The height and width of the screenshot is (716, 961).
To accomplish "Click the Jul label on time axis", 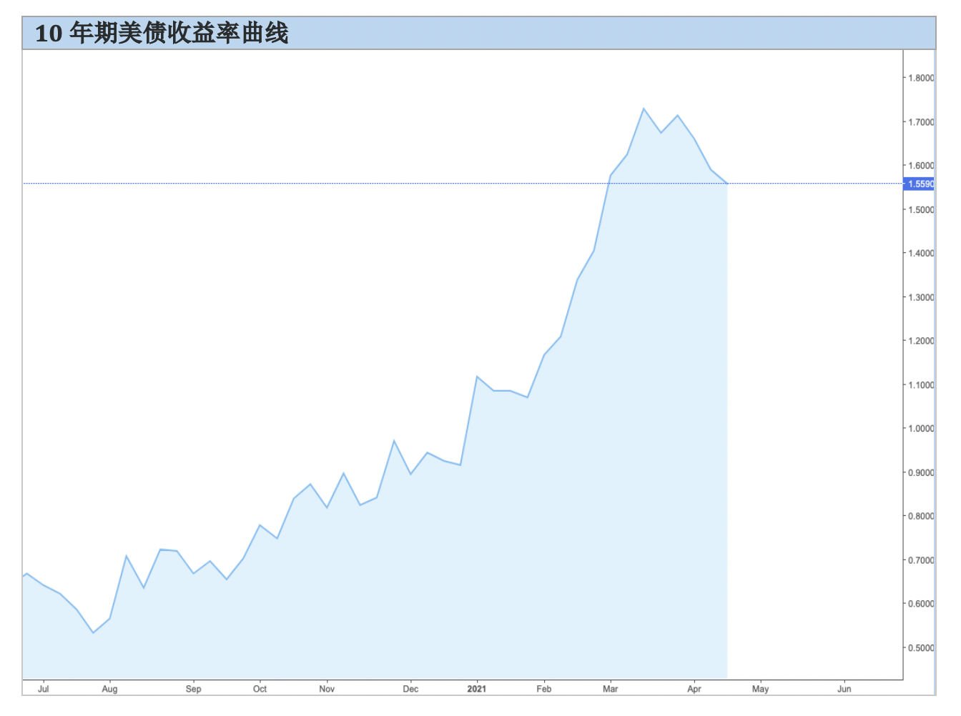I will point(43,689).
